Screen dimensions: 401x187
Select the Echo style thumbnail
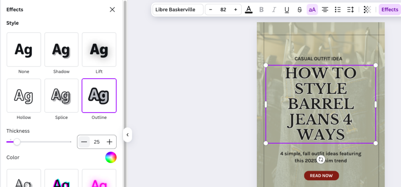coord(24,178)
